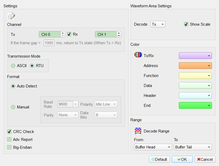Pick the Function yellow color swatch
This screenshot has height=166, width=219.
click(x=195, y=76)
